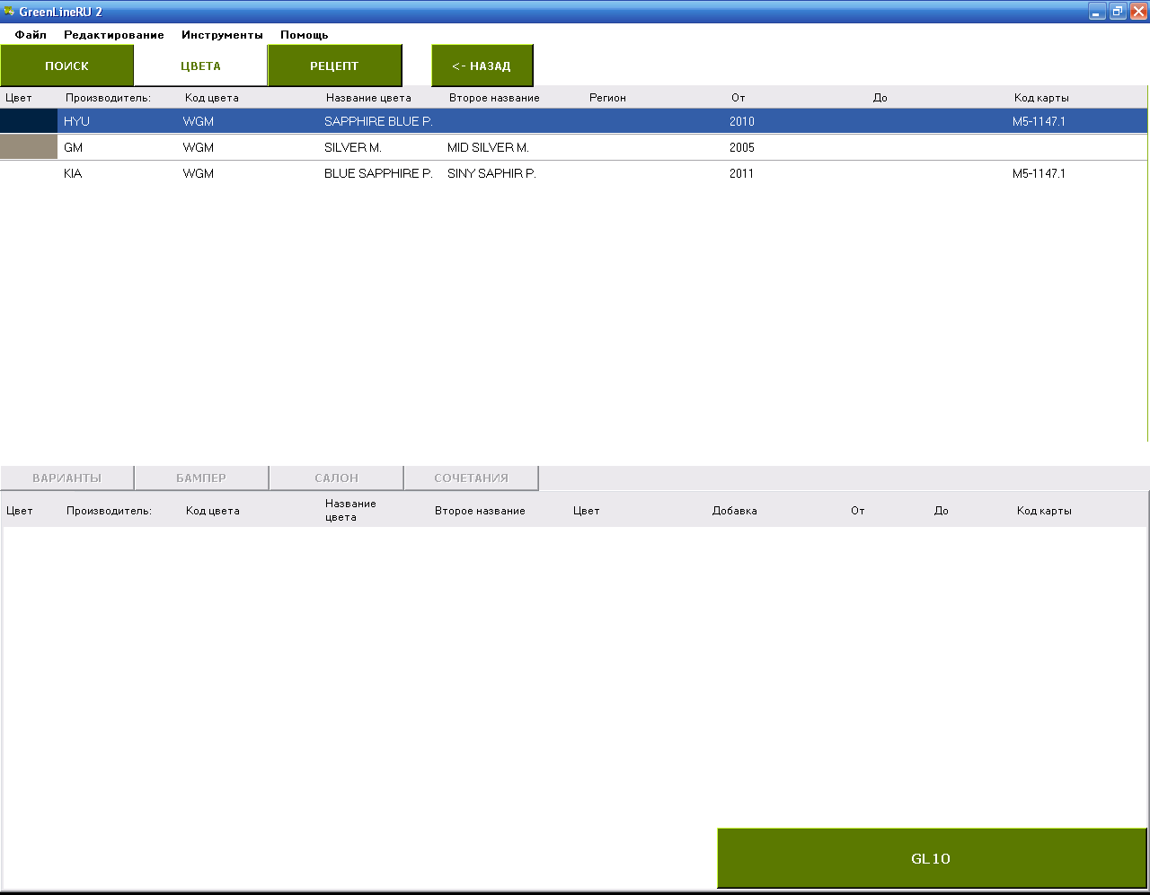Select the ВАРИАНТЫ tab
Screen dimensions: 1150x895
(x=66, y=478)
